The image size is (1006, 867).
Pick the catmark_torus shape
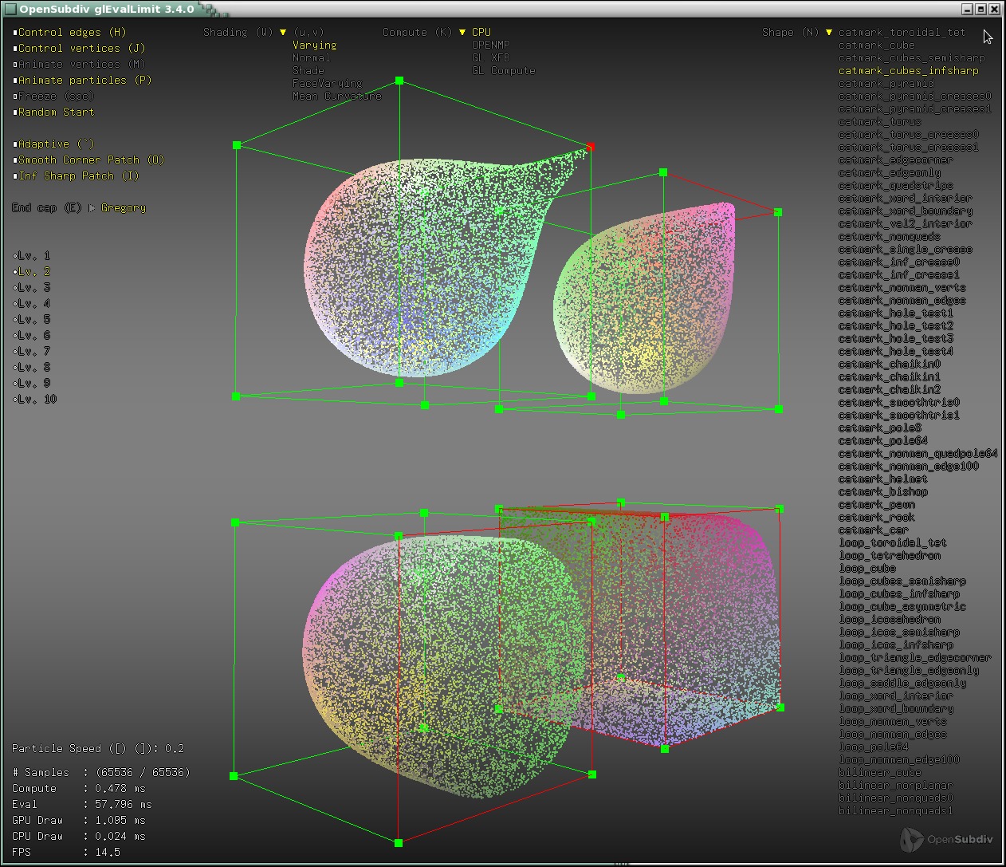click(879, 122)
